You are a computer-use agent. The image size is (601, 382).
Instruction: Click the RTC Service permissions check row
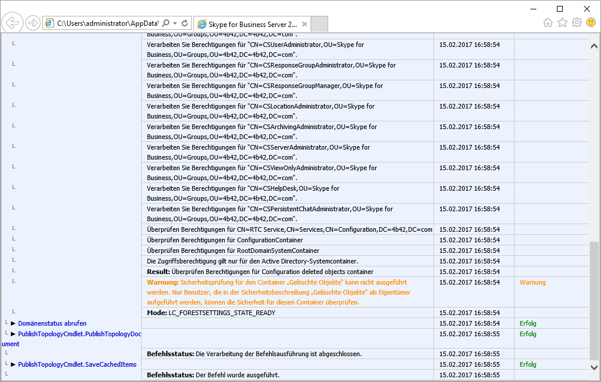(289, 230)
